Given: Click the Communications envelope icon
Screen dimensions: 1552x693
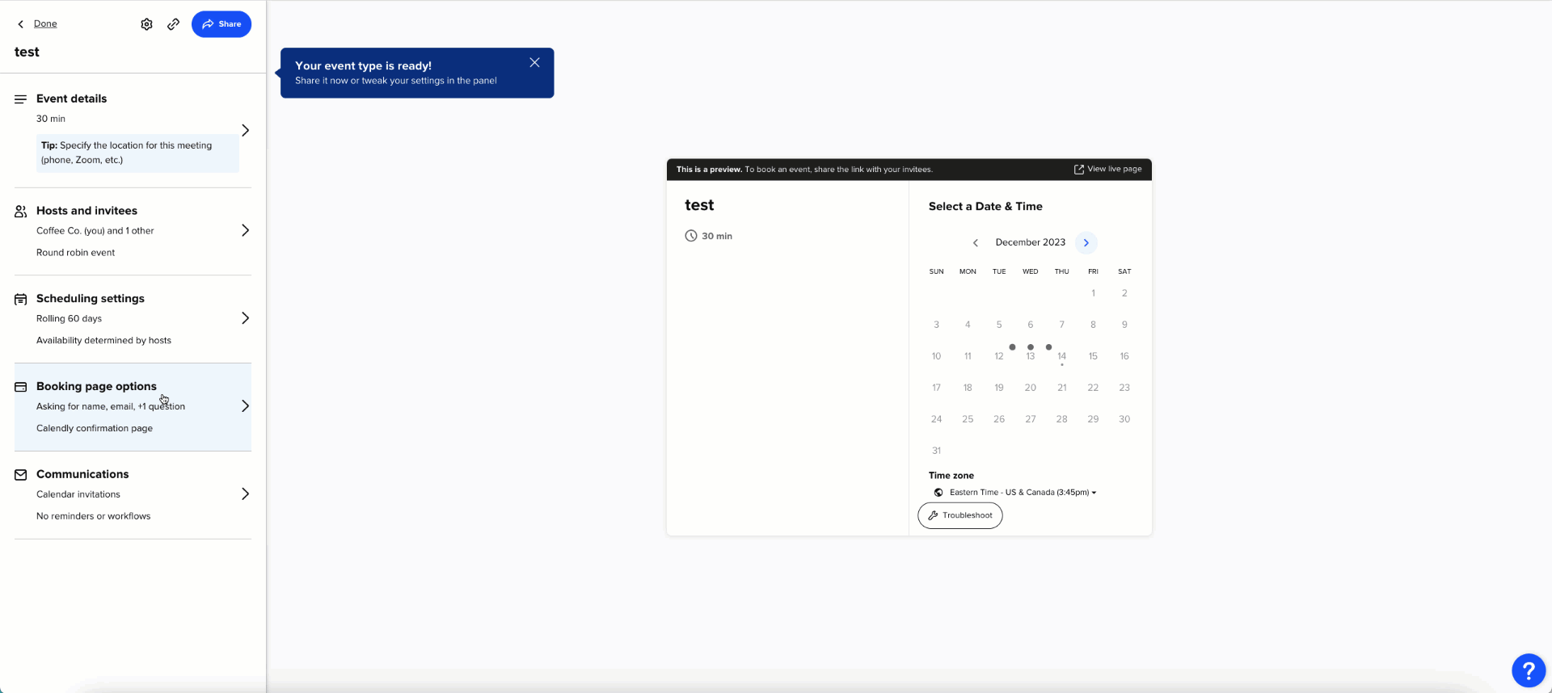Looking at the screenshot, I should coord(21,475).
